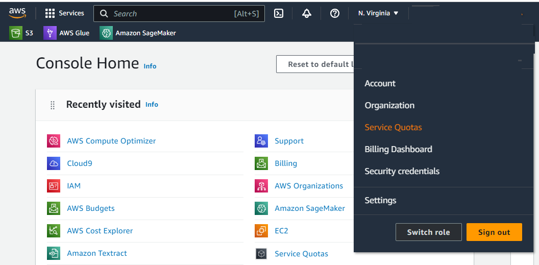Open the Recently visited Info link
The height and width of the screenshot is (265, 539).
152,105
